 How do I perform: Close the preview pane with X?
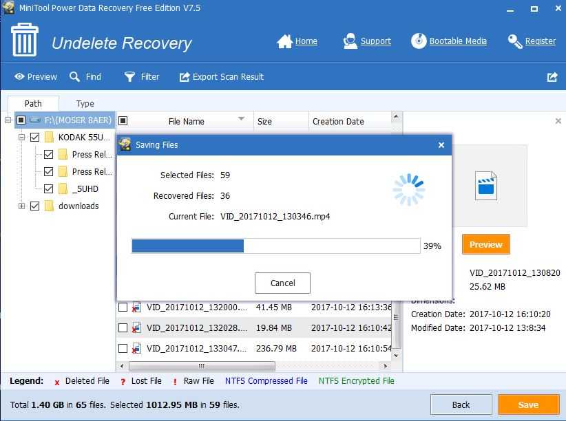(558, 121)
